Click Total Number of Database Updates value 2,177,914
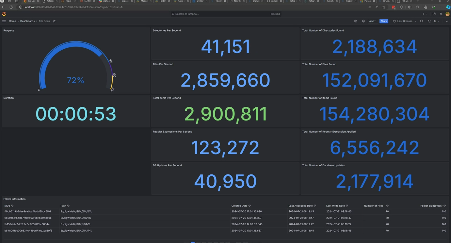 click(x=375, y=181)
